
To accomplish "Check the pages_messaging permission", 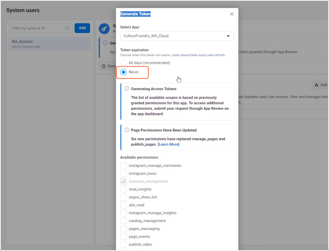I will tap(124, 229).
